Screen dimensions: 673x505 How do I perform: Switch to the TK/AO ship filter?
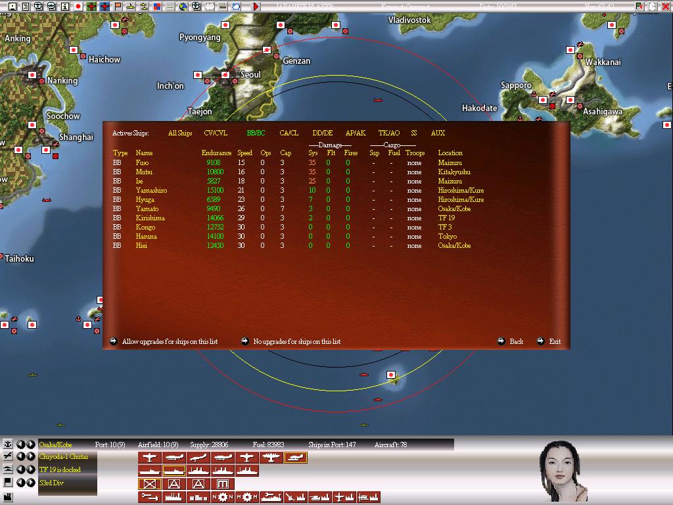pos(389,133)
